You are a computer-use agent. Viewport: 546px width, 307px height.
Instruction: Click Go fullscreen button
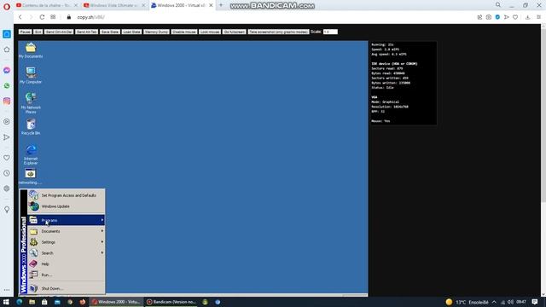[x=235, y=32]
